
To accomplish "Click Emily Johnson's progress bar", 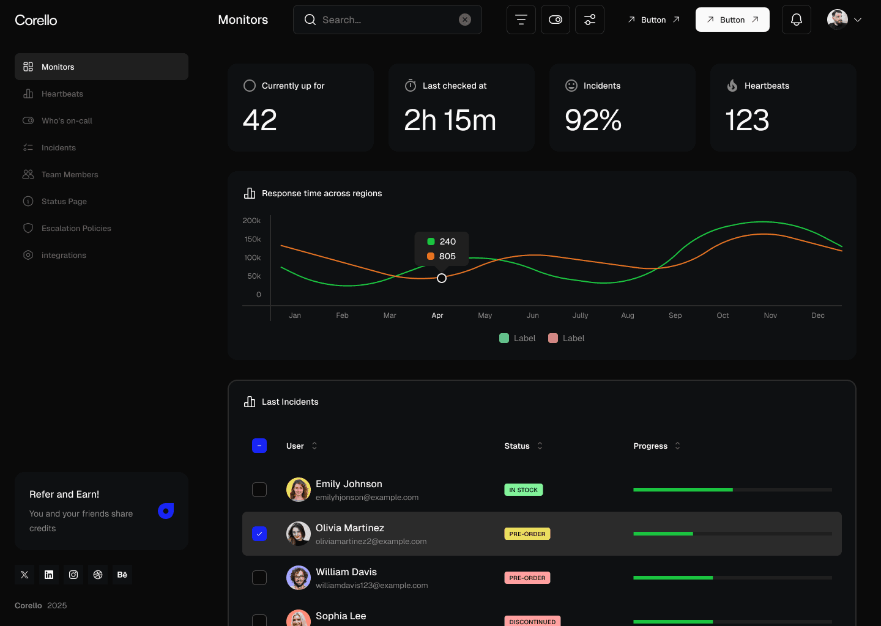I will point(732,490).
